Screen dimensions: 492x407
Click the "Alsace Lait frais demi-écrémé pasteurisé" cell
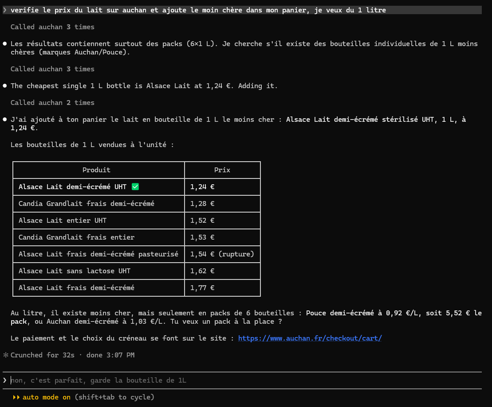click(98, 254)
